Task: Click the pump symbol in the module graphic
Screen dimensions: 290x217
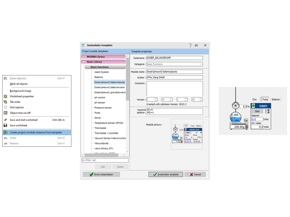Action: 236,105
